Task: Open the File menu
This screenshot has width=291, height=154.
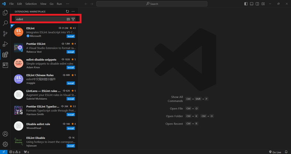Action: [12, 4]
